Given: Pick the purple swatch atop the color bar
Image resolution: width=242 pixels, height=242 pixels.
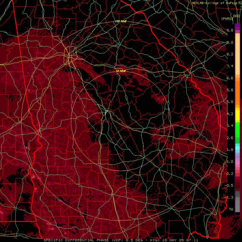Looking at the screenshot, I should 237,27.
